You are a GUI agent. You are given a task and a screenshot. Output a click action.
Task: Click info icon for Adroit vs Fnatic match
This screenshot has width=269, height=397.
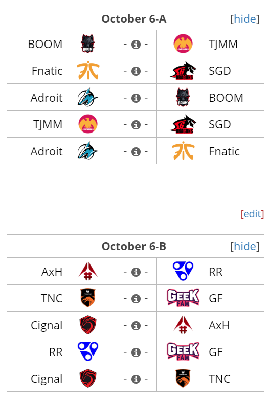136,152
